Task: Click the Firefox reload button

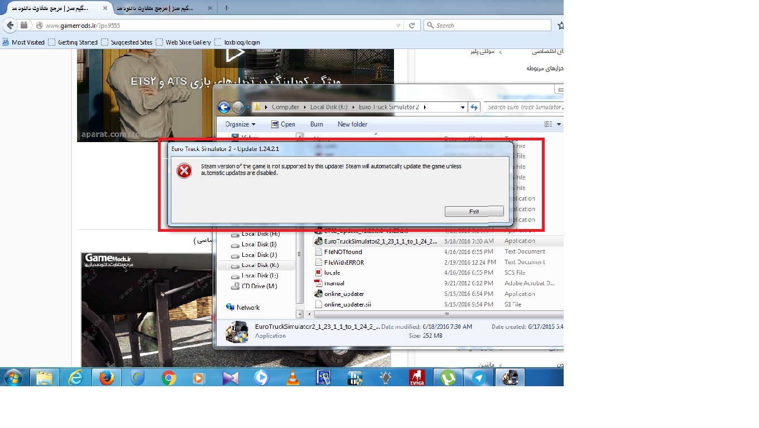Action: coord(412,26)
